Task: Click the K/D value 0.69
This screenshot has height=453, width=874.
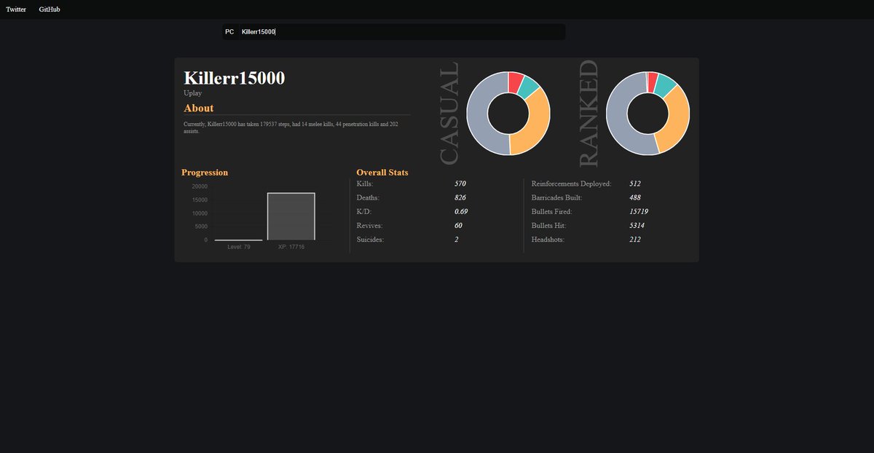Action: point(461,211)
